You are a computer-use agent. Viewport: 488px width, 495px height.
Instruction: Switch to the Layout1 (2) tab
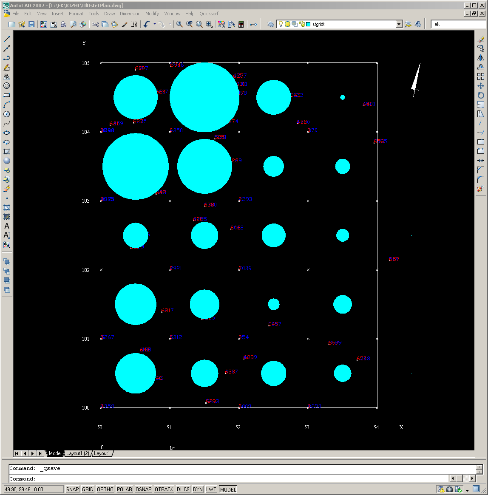click(78, 453)
